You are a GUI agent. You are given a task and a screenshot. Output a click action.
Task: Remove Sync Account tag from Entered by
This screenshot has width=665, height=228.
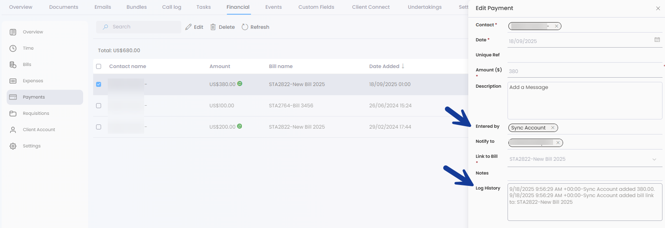point(553,128)
